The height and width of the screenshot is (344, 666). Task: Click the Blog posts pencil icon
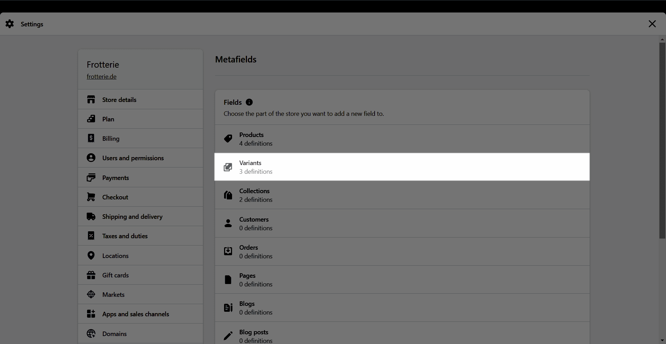coord(228,335)
